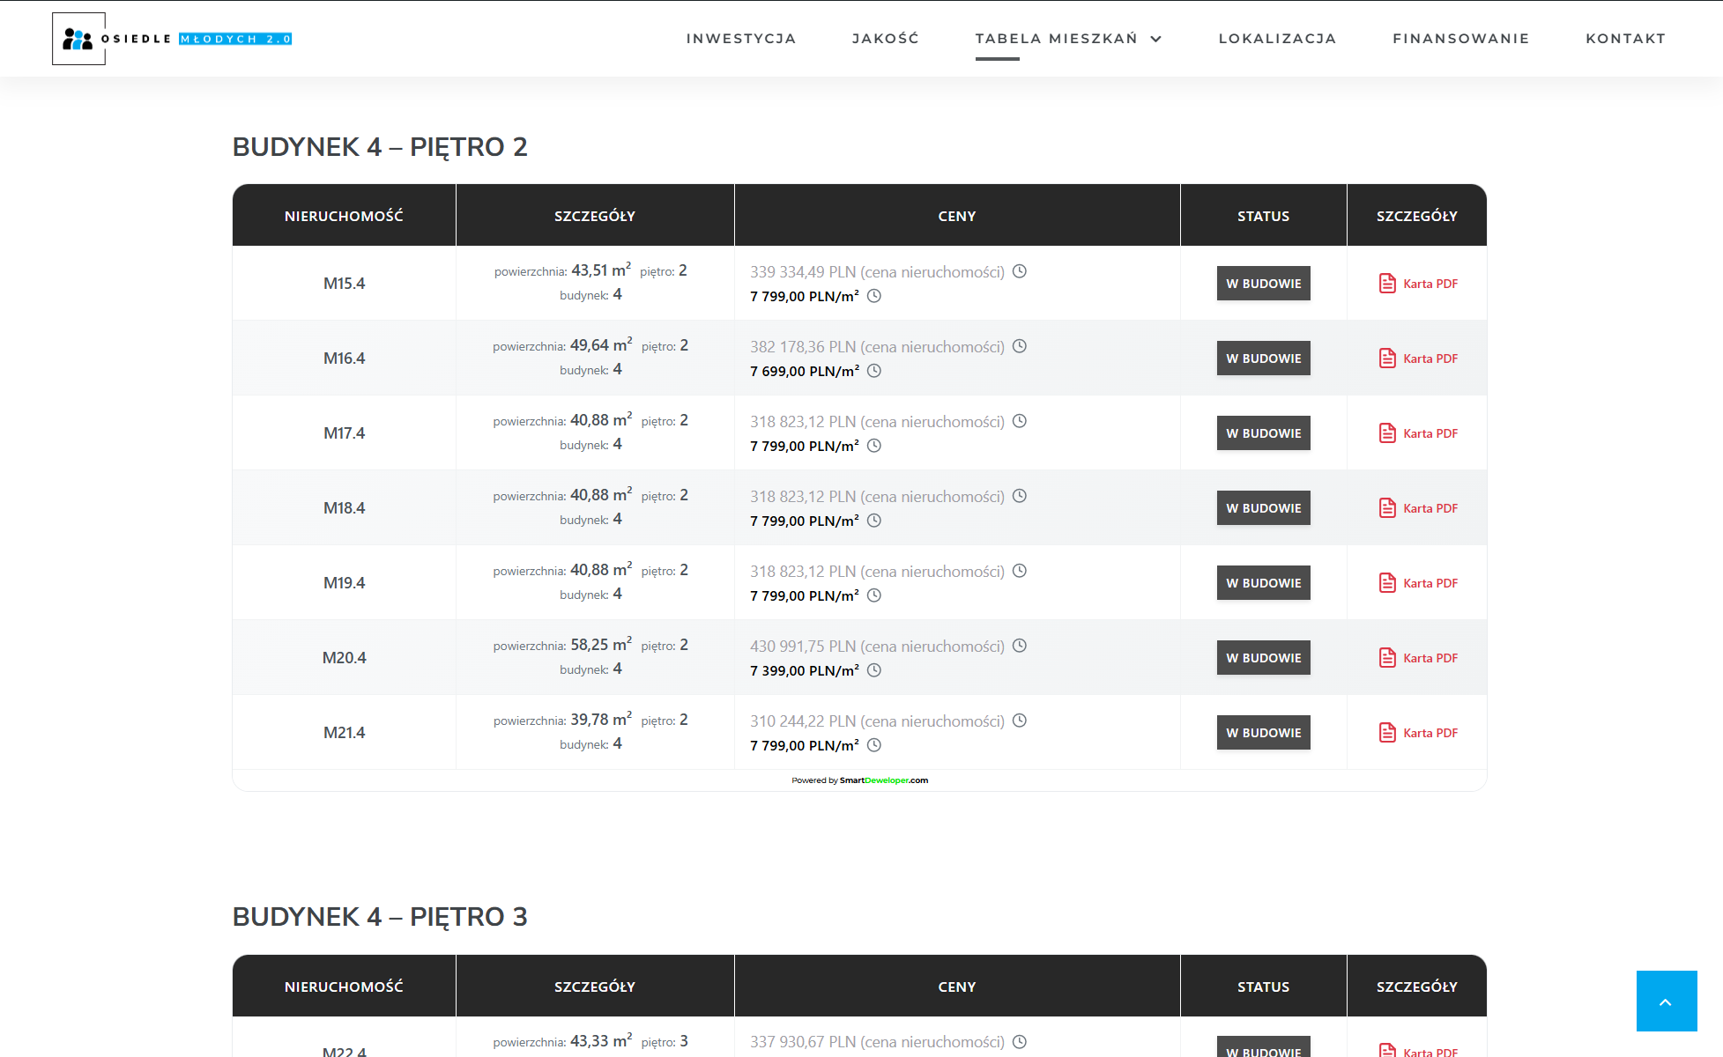This screenshot has height=1057, width=1723.
Task: Click SmartDeveloper.com powered-by link
Action: click(x=883, y=780)
